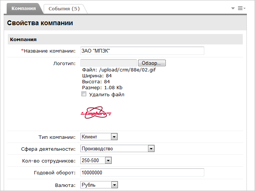Focus the Годовой оборот input field
The width and height of the screenshot is (255, 191).
coord(142,172)
